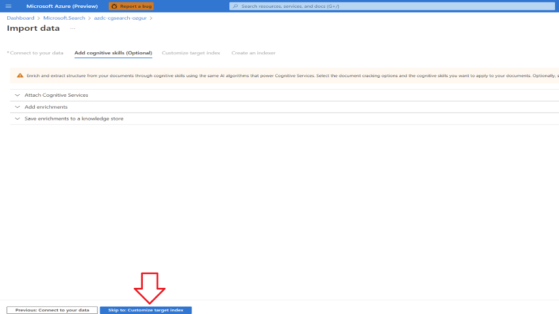Click the Import data page heading
The height and width of the screenshot is (314, 559).
tap(33, 28)
